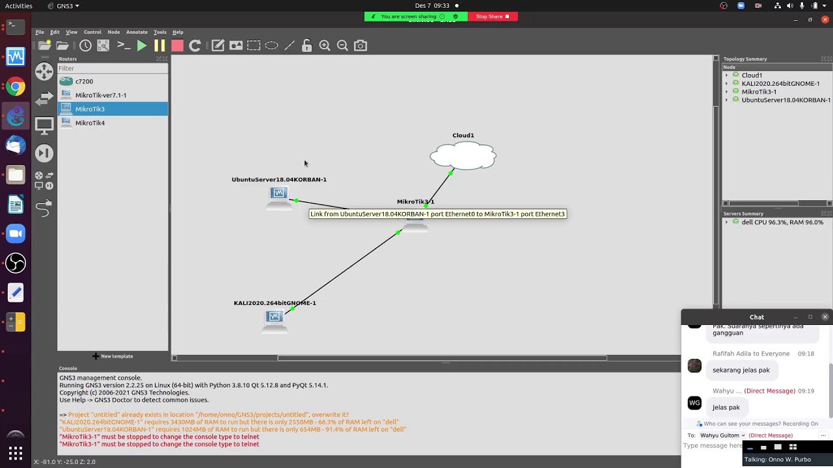Image resolution: width=833 pixels, height=468 pixels.
Task: Browse all devices category icon
Action: (x=44, y=180)
